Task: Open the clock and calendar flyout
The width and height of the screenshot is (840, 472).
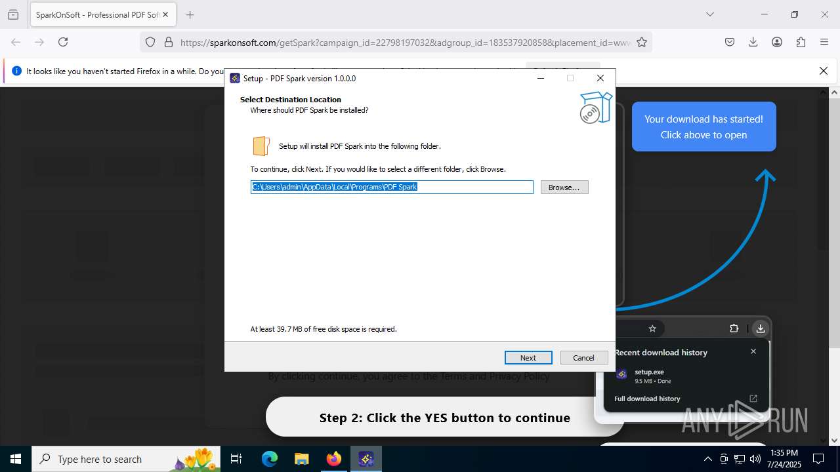Action: point(784,459)
